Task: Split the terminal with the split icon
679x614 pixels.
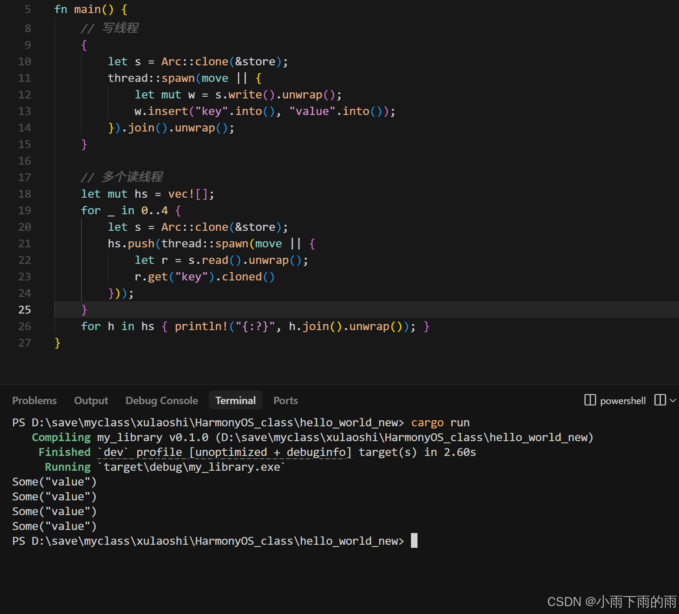Action: 660,400
